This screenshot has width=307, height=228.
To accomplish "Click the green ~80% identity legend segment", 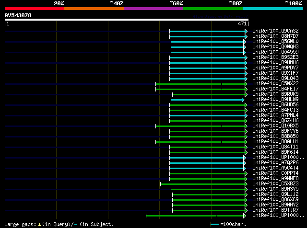I will coord(213,9).
